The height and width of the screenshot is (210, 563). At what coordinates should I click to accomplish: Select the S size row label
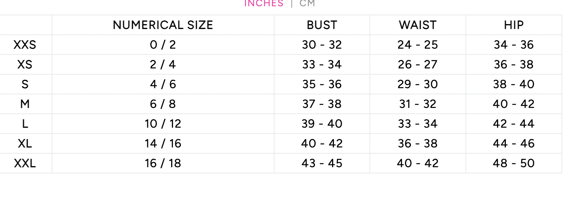tap(25, 84)
